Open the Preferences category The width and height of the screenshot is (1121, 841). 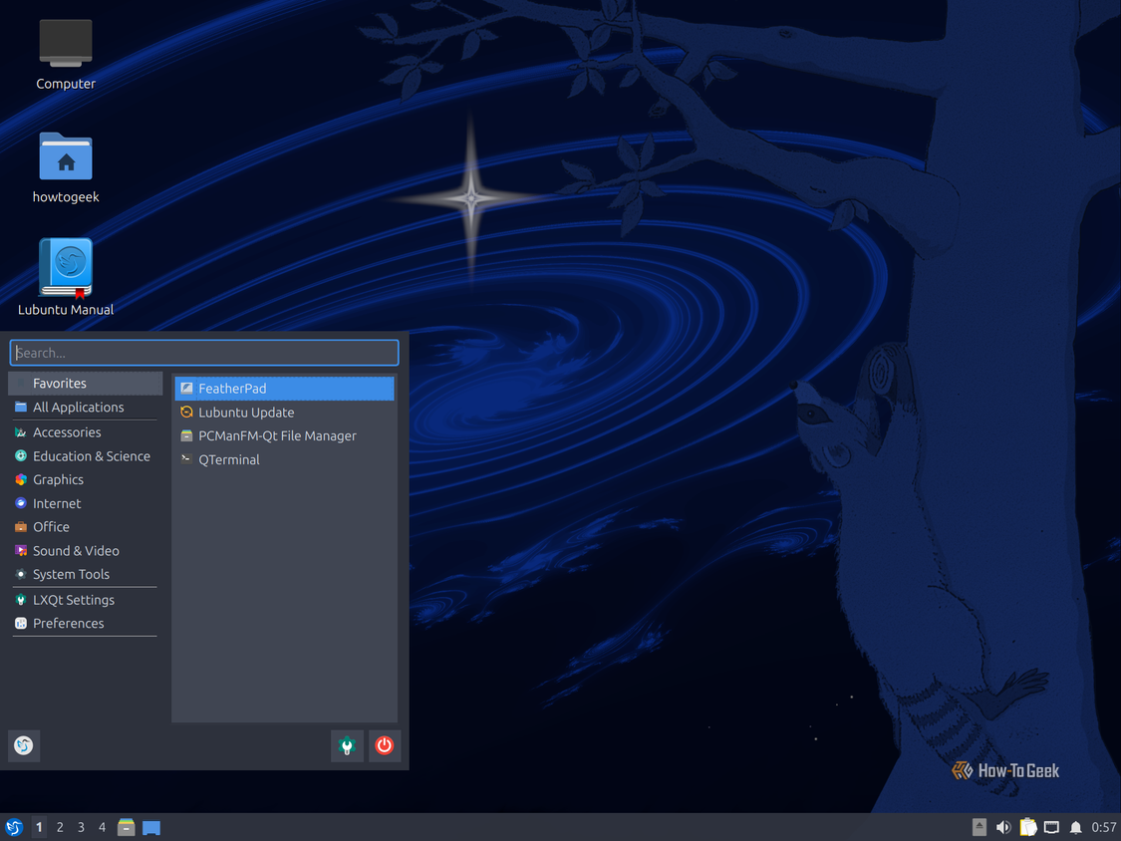(x=85, y=624)
